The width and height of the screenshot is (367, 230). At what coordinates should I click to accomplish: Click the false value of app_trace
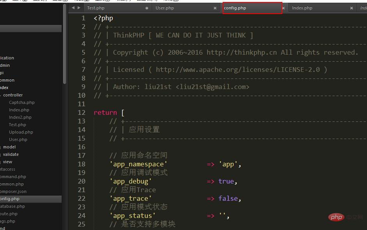coord(228,199)
